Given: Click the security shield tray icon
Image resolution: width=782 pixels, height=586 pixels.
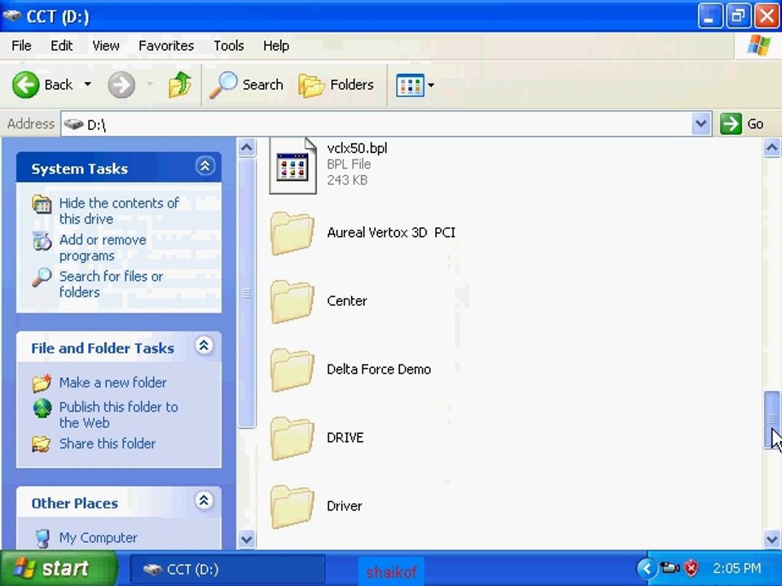Looking at the screenshot, I should pyautogui.click(x=691, y=568).
